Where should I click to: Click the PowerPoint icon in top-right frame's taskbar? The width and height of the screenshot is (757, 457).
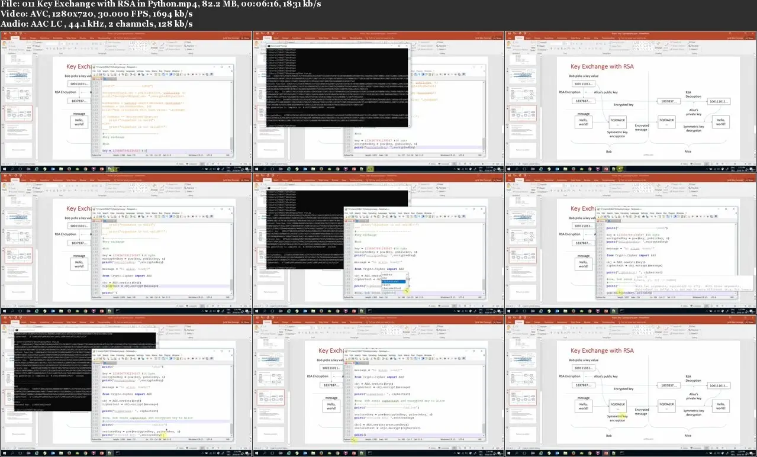605,169
